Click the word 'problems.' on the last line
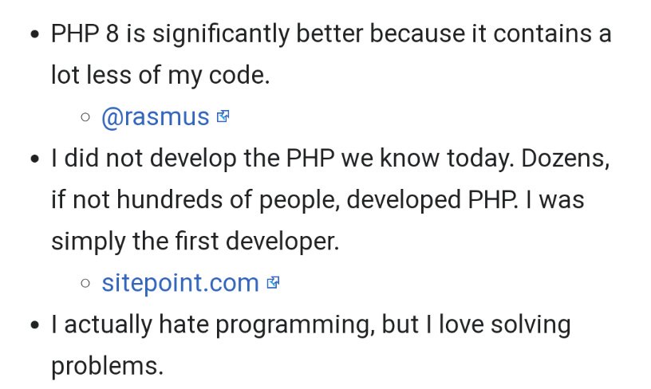Image resolution: width=651 pixels, height=389 pixels. (x=108, y=367)
